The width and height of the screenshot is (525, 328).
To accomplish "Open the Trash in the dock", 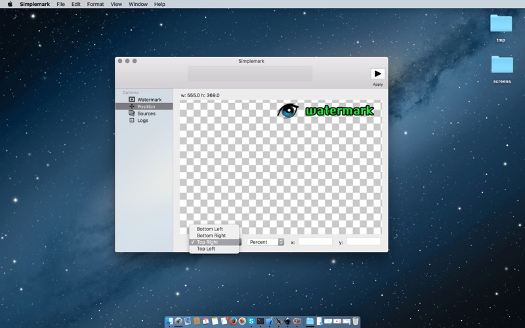I will (x=356, y=321).
